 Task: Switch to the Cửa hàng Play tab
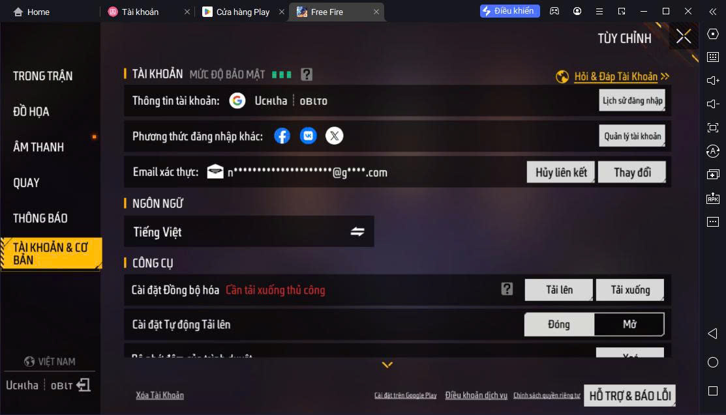tap(243, 12)
